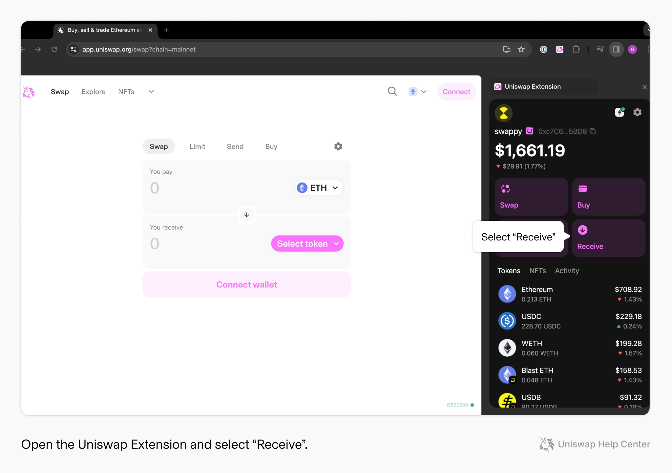
Task: Click the extension Receive button
Action: (608, 238)
